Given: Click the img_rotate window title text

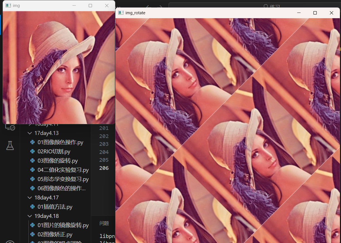Looking at the screenshot, I should (136, 13).
